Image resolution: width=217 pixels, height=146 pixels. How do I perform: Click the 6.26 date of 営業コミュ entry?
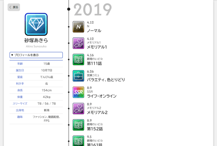90,72
